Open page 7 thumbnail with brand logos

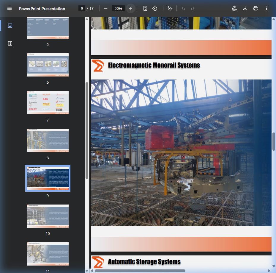pyautogui.click(x=48, y=103)
